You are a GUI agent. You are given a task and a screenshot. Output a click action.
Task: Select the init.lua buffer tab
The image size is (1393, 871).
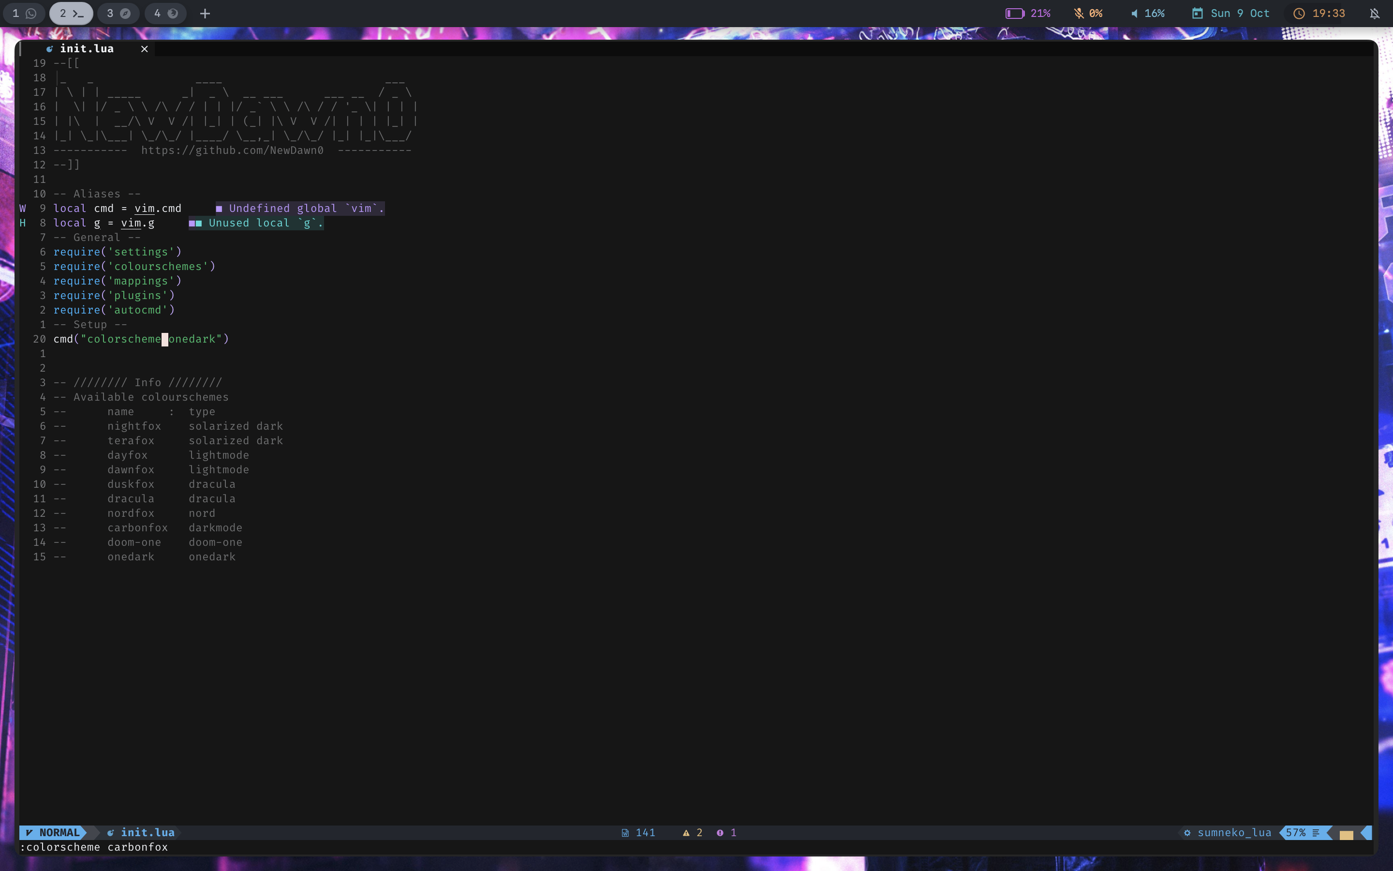point(87,49)
